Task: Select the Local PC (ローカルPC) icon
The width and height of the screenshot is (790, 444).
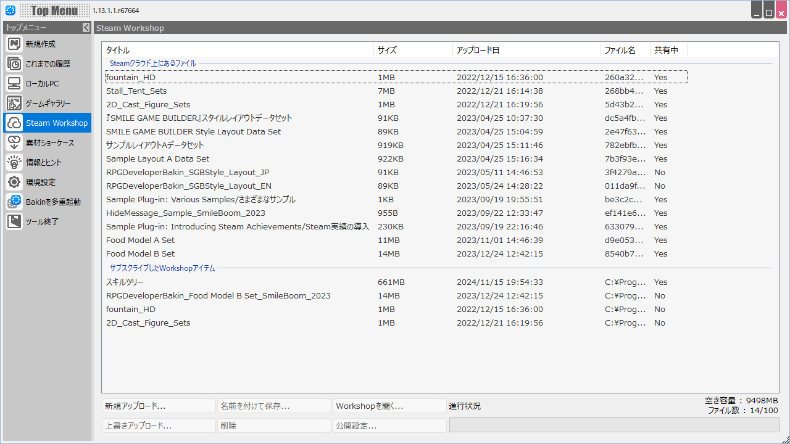Action: coord(14,83)
